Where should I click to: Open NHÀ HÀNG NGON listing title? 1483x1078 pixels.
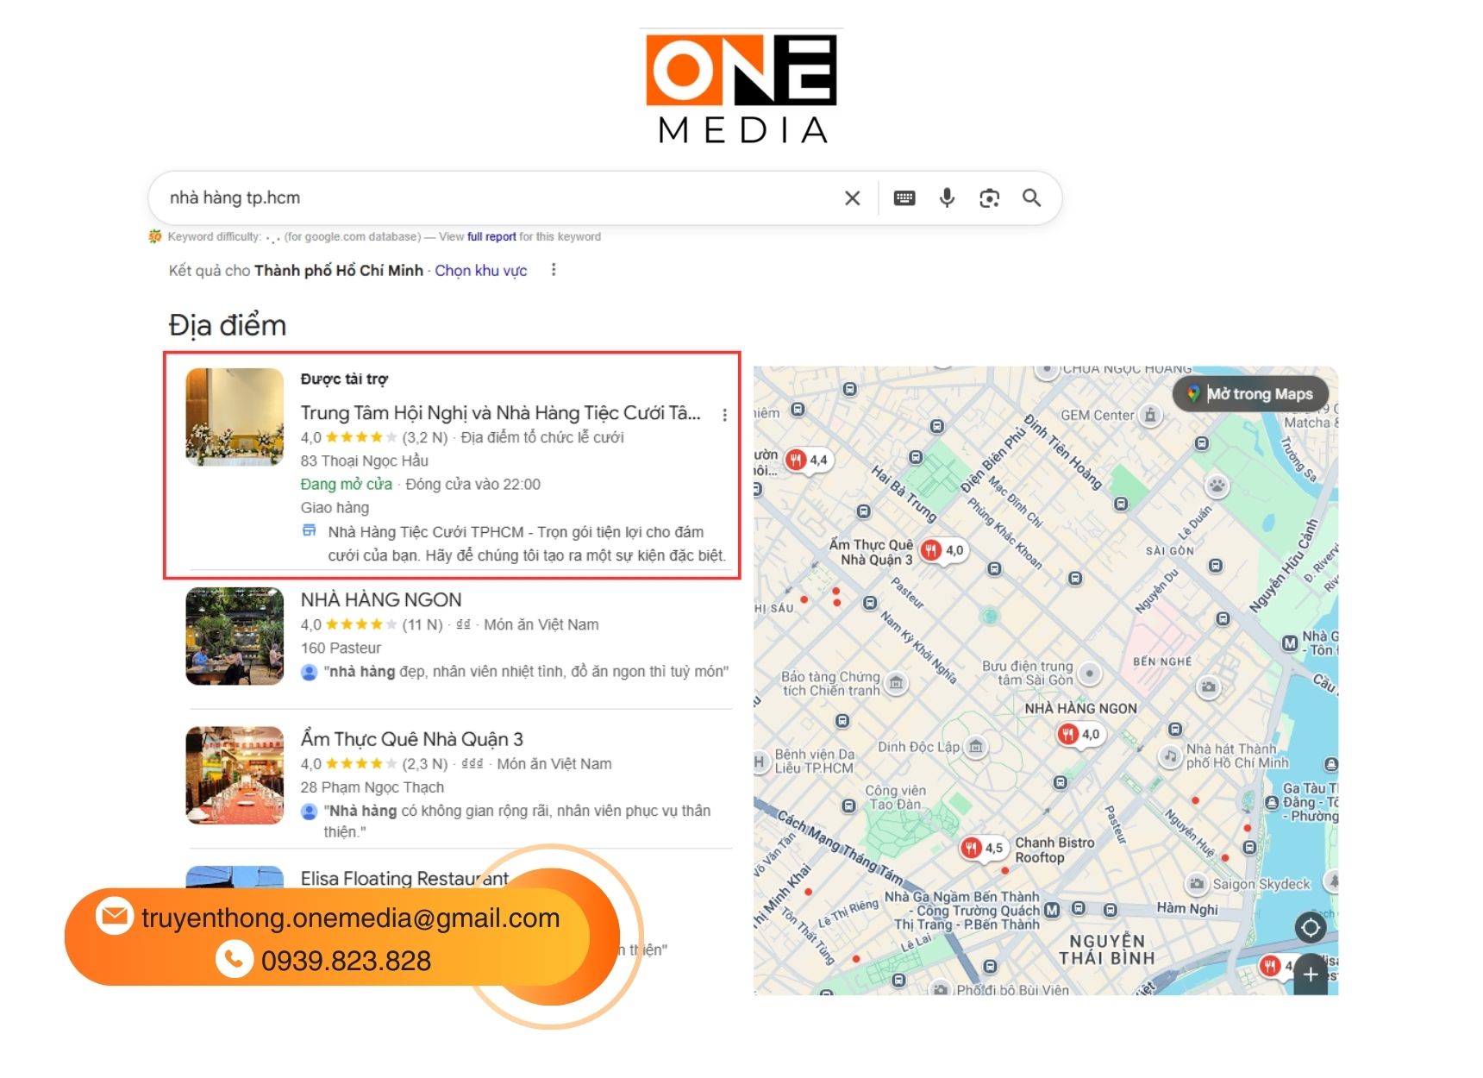(380, 599)
